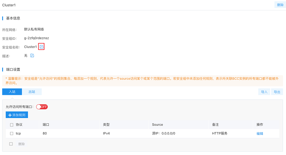This screenshot has height=155, width=286.
Task: Click the 端口设置 section heading
Action: [13, 70]
